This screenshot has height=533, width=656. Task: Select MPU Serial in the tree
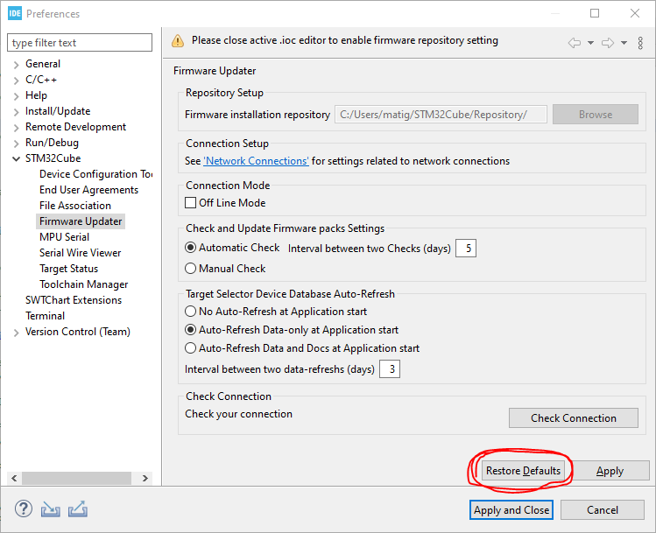64,237
